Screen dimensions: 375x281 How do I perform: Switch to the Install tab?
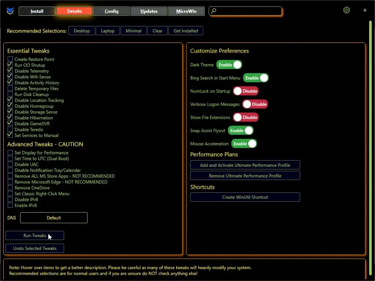[37, 11]
